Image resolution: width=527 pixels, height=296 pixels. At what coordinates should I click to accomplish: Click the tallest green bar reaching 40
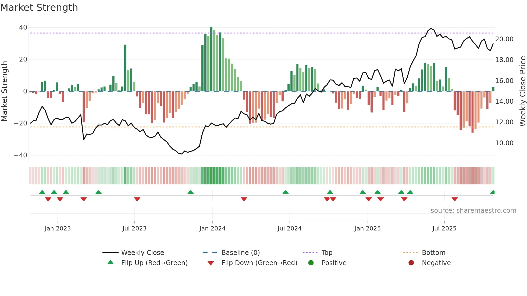(x=211, y=59)
